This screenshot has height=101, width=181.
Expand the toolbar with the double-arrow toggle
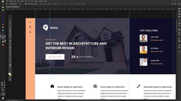pyautogui.click(x=9, y=15)
